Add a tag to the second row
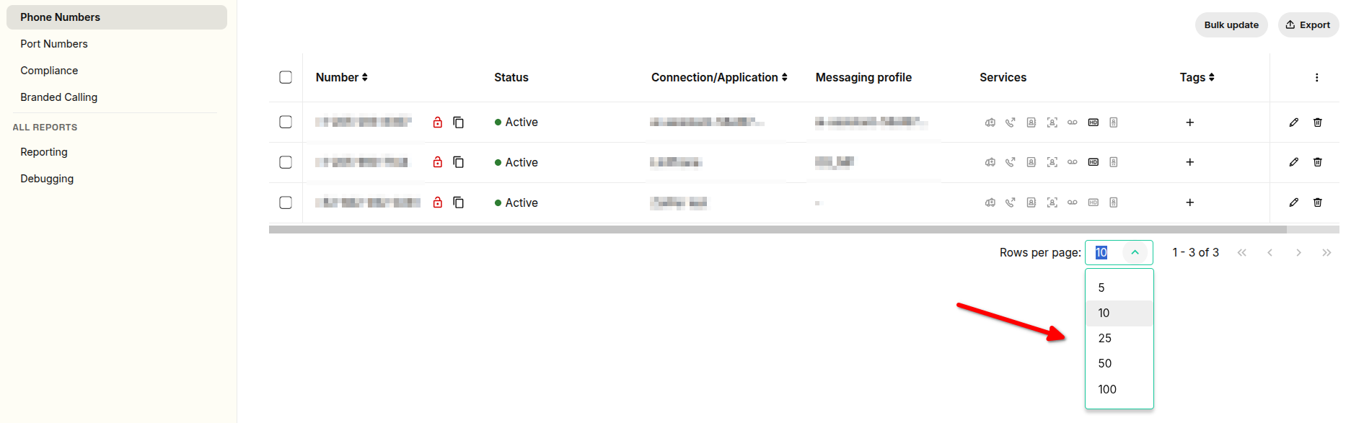Screen dimensions: 1364x423 (1190, 162)
